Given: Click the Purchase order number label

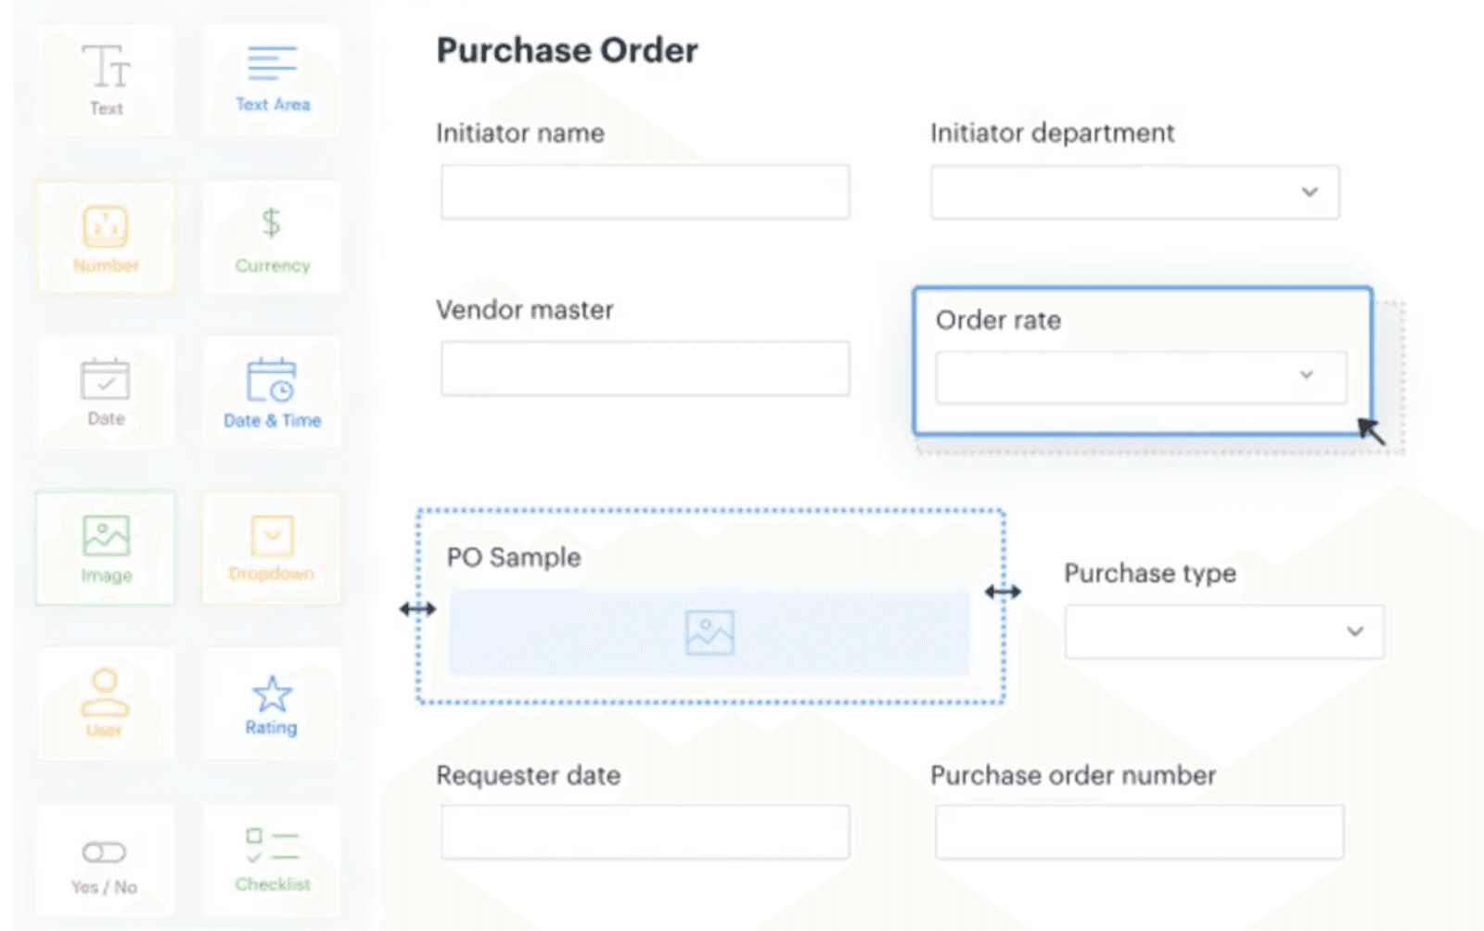Looking at the screenshot, I should pos(1073,775).
